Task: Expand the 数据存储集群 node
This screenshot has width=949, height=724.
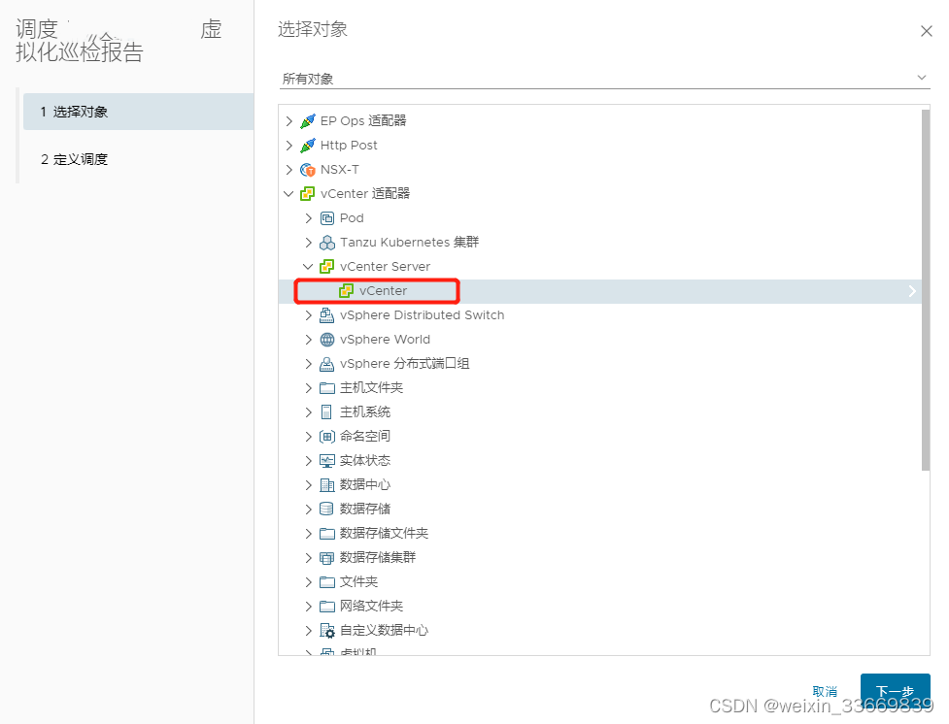Action: (x=309, y=558)
